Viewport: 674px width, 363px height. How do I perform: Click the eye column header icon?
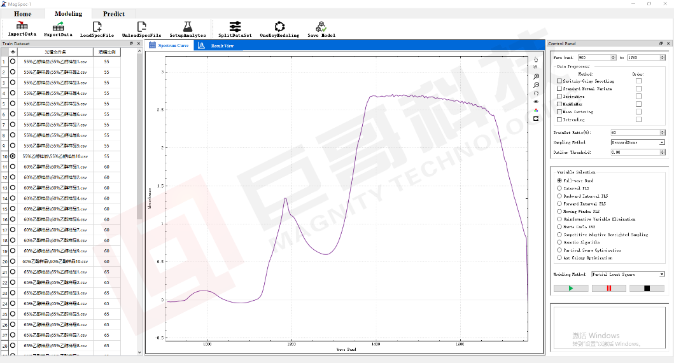tap(13, 52)
